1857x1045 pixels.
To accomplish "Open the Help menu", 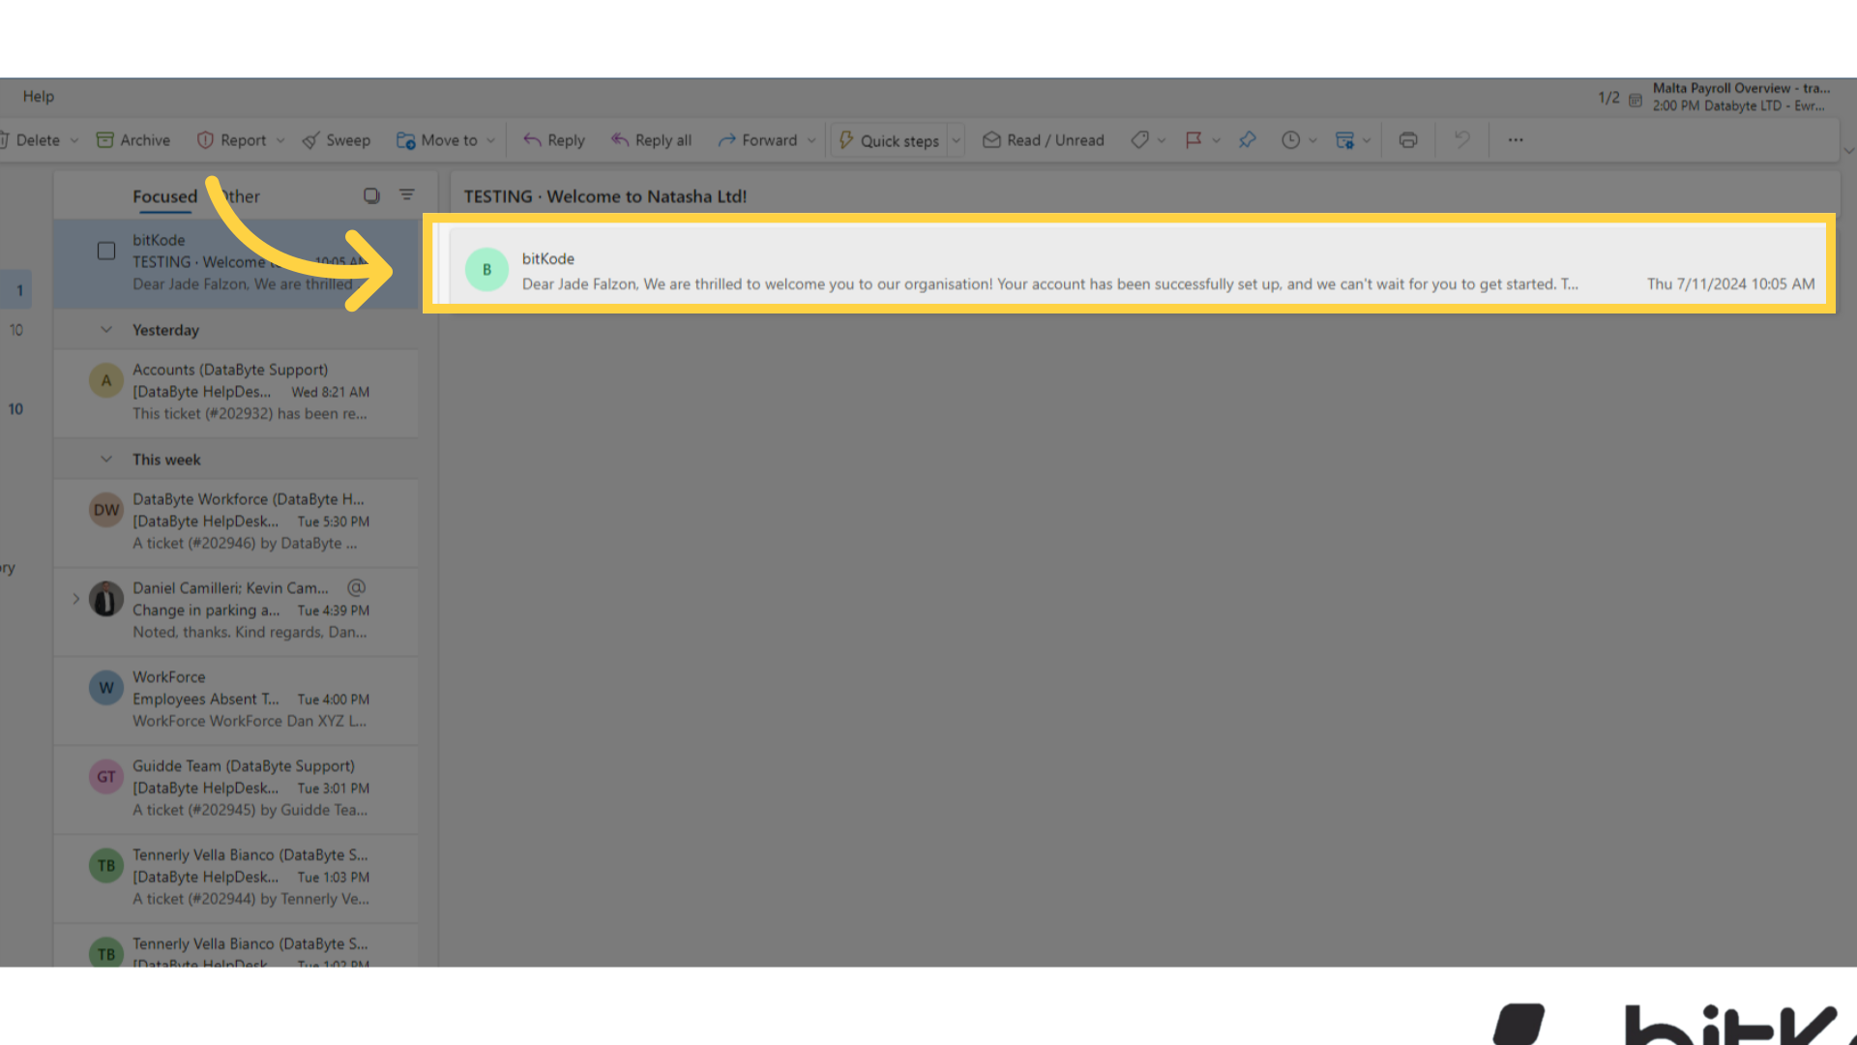I will (39, 96).
